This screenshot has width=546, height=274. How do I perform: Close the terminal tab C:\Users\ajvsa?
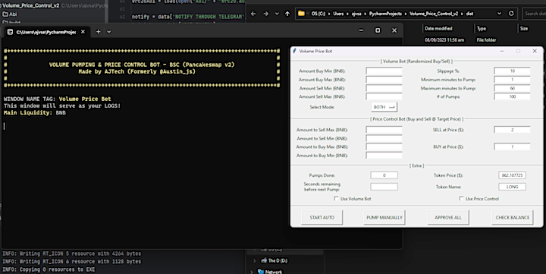[83, 32]
